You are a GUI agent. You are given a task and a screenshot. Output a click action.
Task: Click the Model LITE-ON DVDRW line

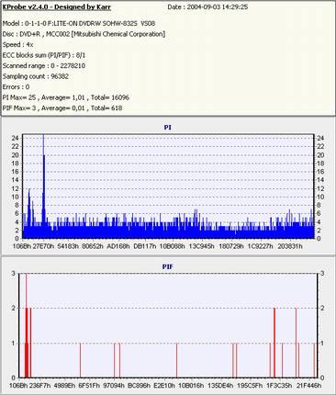point(79,23)
